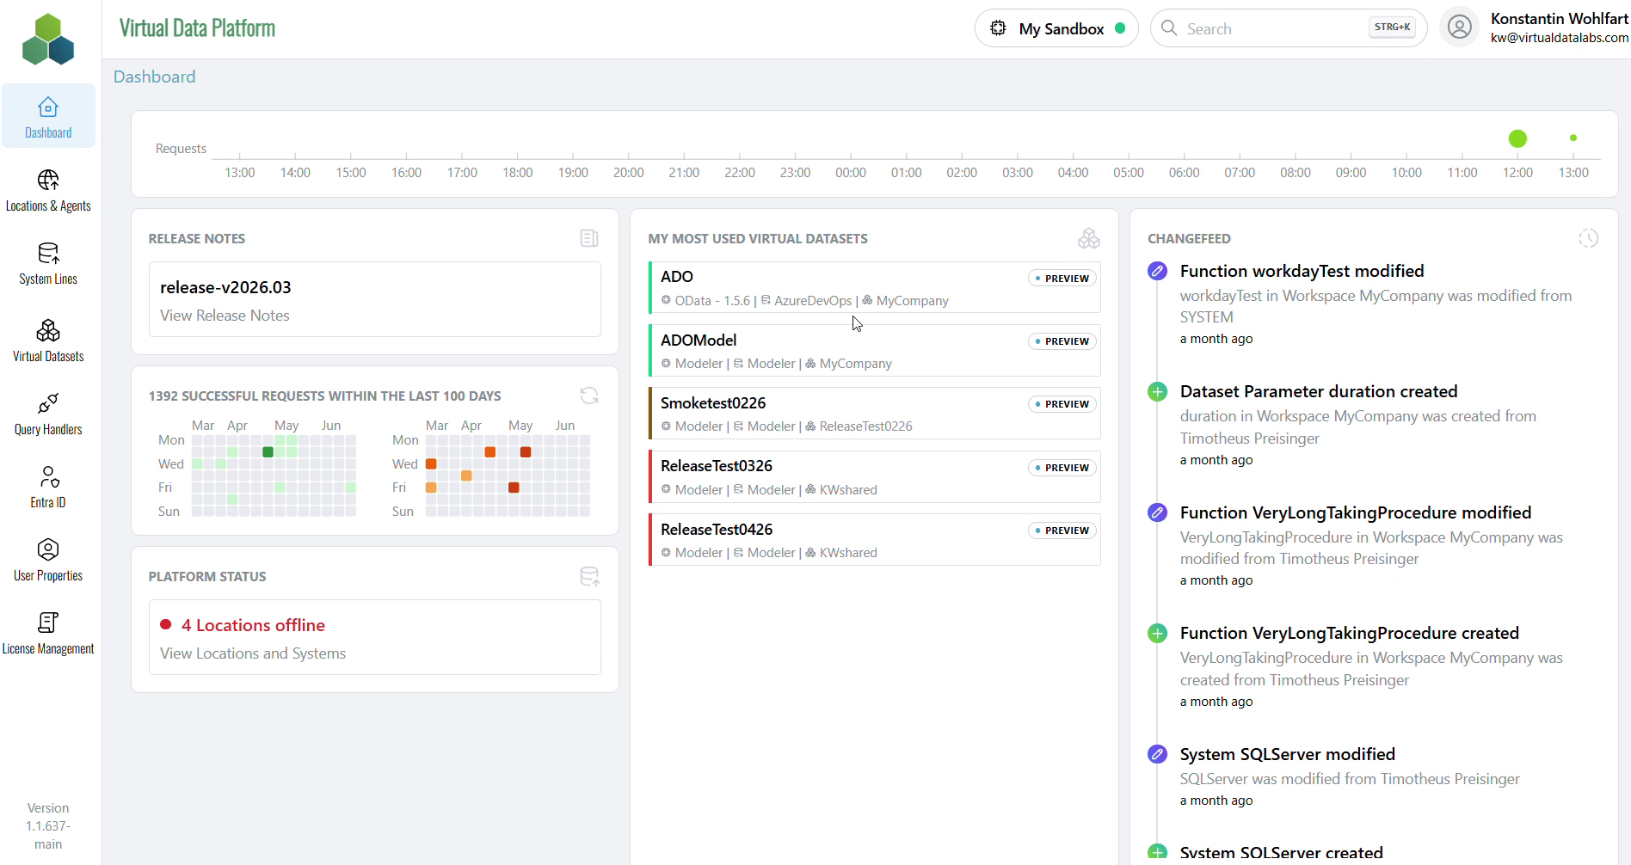Screen dimensions: 1631x865
Task: Click the Most Used Virtual Datasets cubes icon
Action: pyautogui.click(x=1089, y=238)
